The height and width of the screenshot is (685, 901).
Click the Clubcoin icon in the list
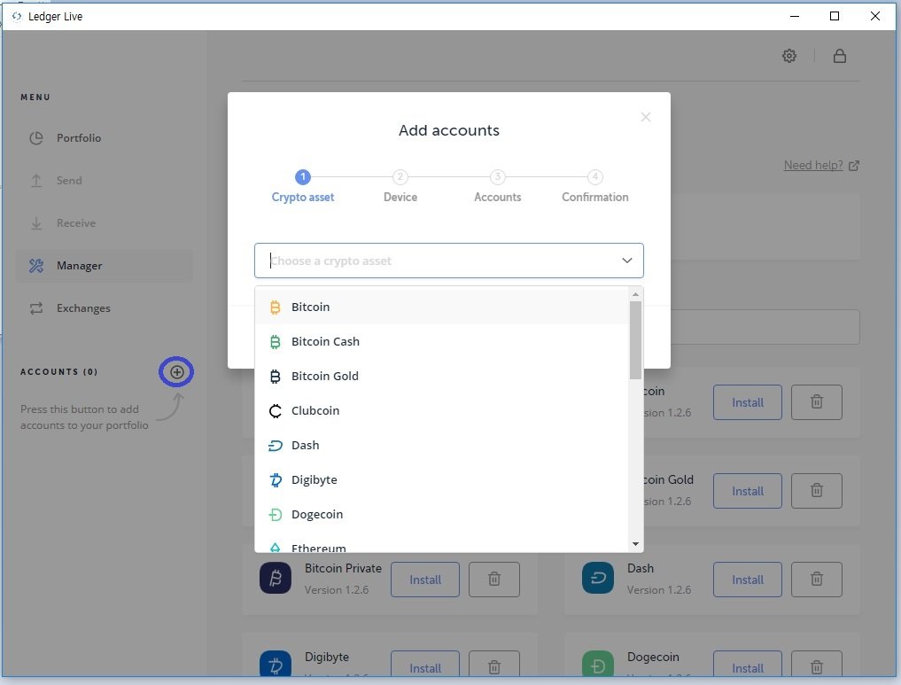pos(276,411)
